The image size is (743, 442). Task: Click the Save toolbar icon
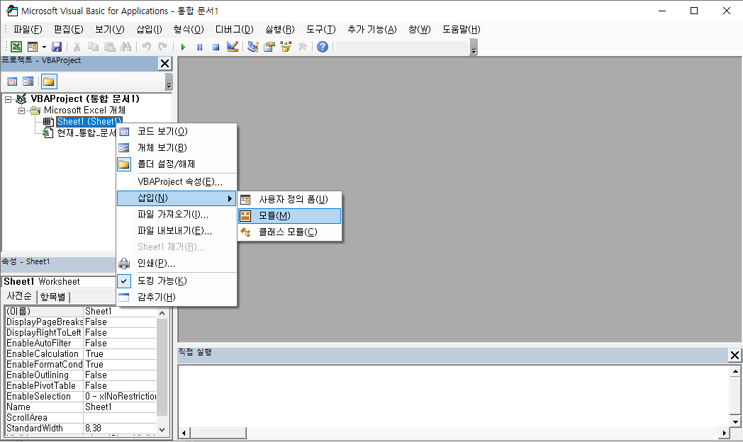(x=57, y=47)
